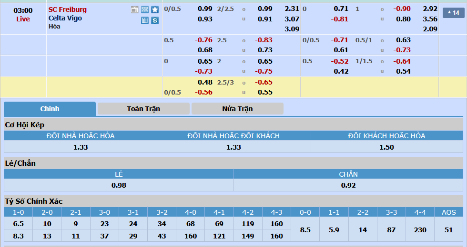Select the Chính tab
Viewport: 467px width, 247px height.
[x=50, y=109]
